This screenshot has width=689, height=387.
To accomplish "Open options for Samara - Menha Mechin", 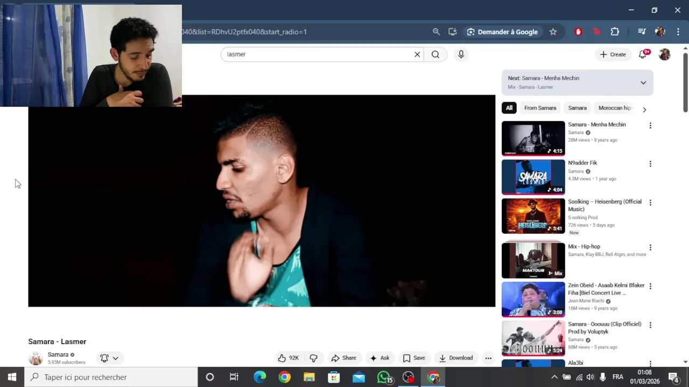I will (650, 125).
